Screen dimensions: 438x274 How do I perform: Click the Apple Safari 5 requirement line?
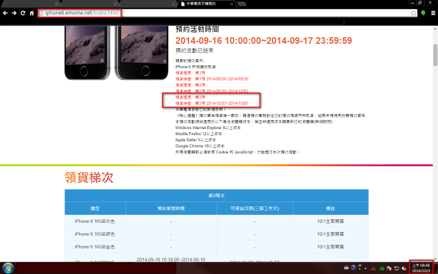[x=195, y=140]
